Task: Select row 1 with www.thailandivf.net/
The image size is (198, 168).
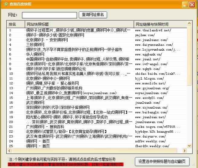Action: pyautogui.click(x=97, y=30)
